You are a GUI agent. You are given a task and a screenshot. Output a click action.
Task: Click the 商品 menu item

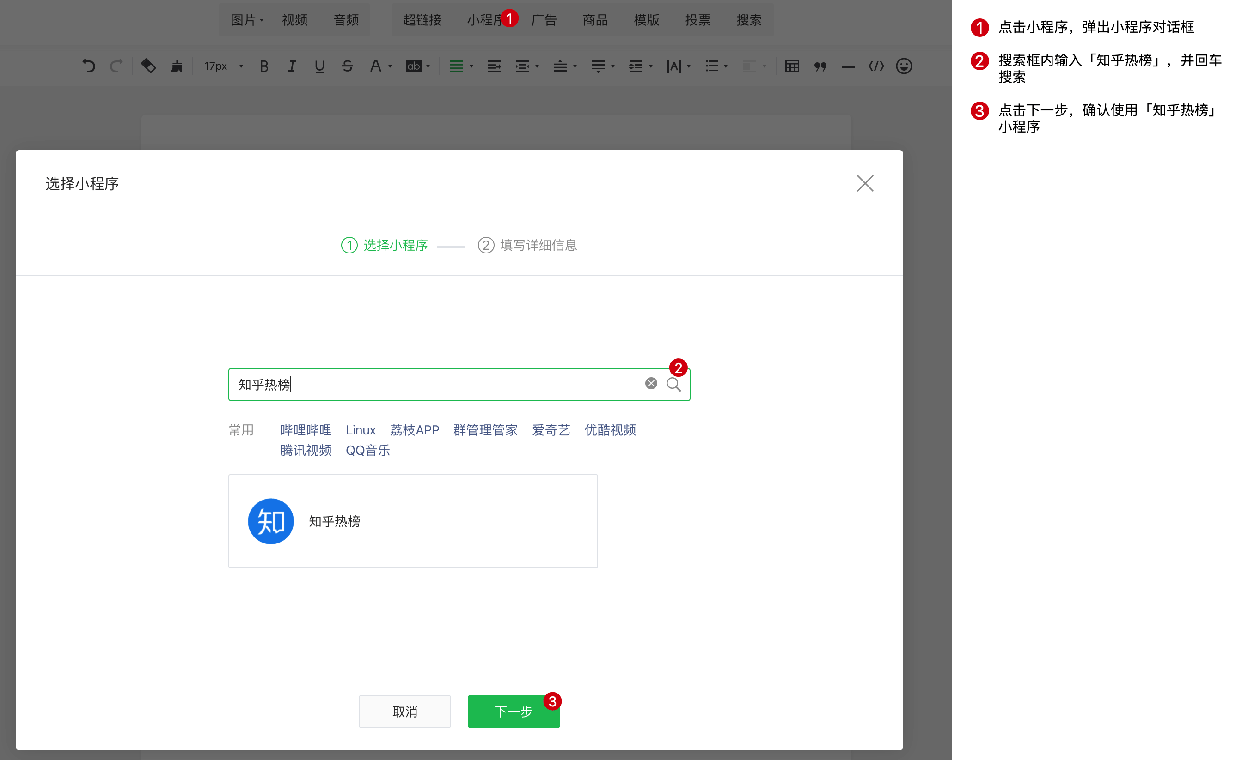coord(595,20)
